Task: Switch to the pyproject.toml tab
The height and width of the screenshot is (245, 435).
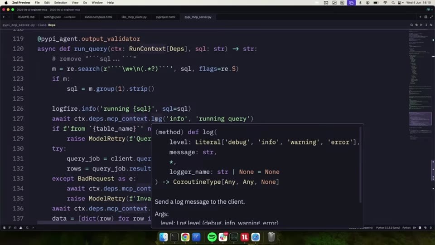Action: 165,17
